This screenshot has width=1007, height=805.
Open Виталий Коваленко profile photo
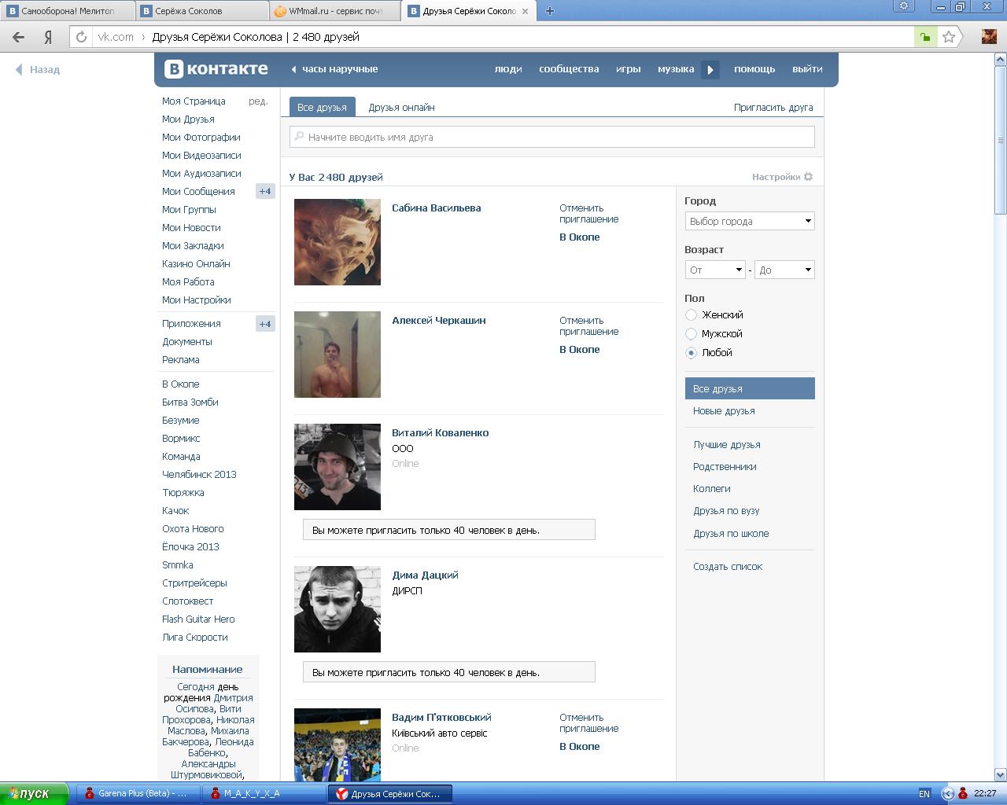point(338,467)
